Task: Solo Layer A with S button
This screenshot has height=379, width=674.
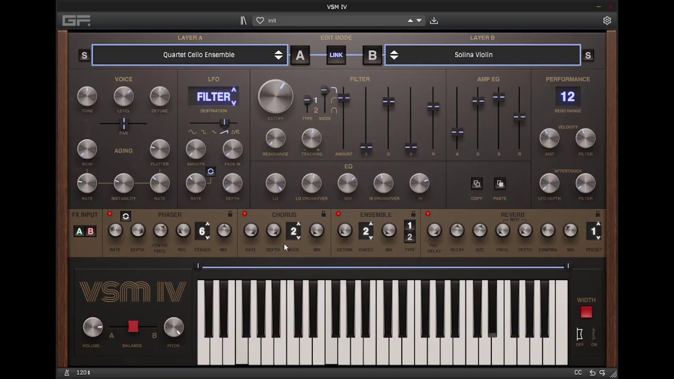Action: 84,55
